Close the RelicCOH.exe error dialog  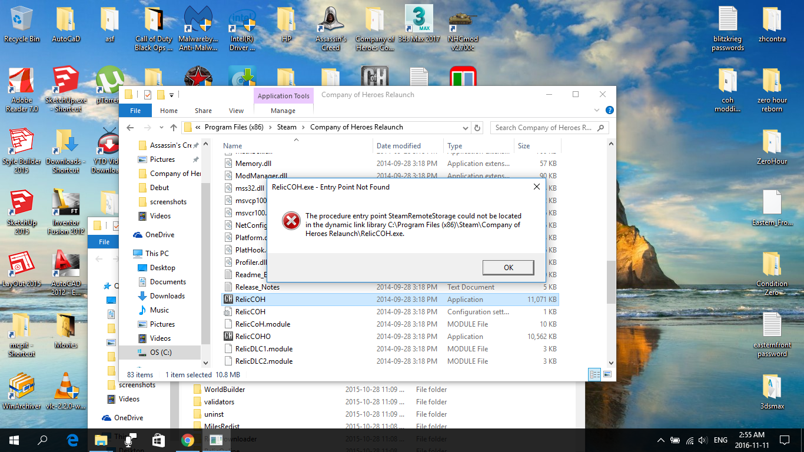(x=536, y=187)
